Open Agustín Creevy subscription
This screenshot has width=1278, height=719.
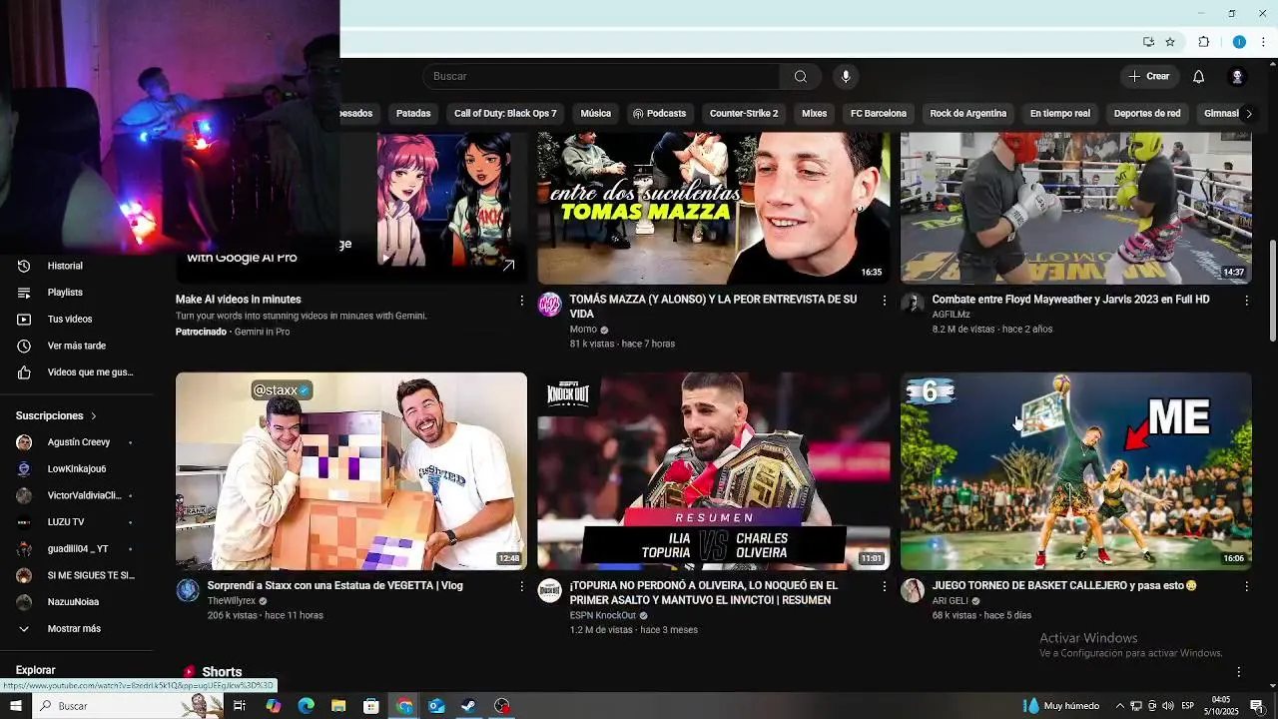pos(77,442)
